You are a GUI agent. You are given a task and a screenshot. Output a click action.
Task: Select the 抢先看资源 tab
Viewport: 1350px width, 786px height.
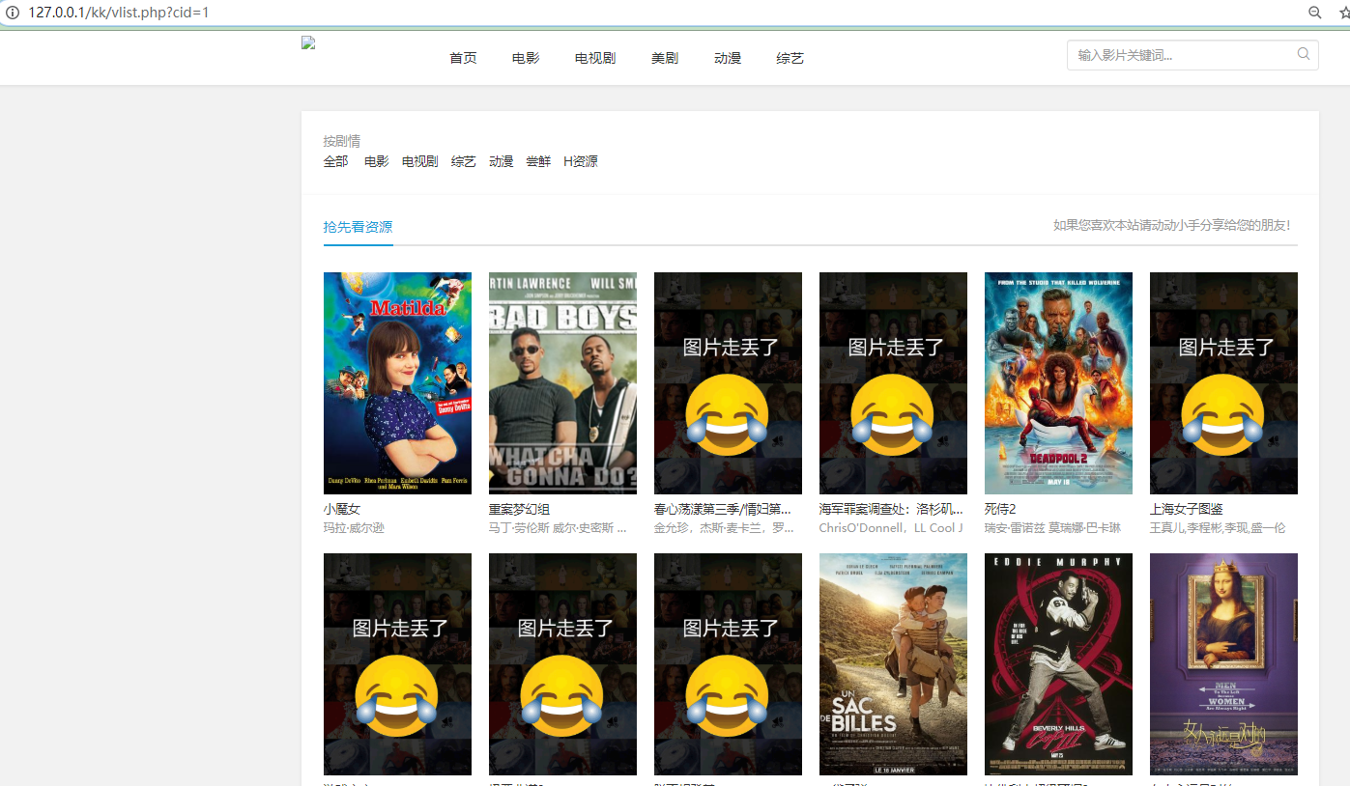point(359,227)
